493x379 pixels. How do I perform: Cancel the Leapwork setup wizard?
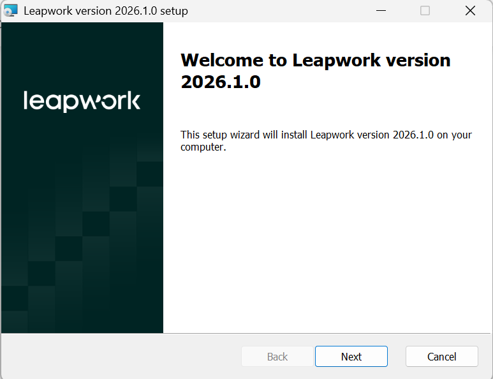pos(442,357)
